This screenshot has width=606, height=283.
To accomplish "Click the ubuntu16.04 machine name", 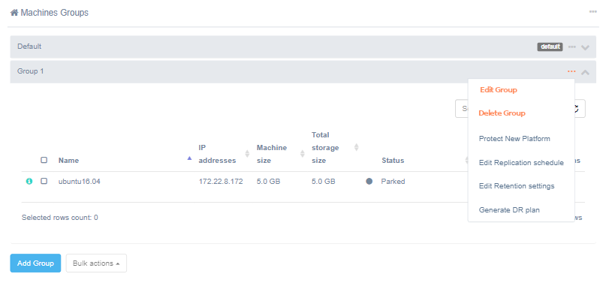I will pos(80,181).
